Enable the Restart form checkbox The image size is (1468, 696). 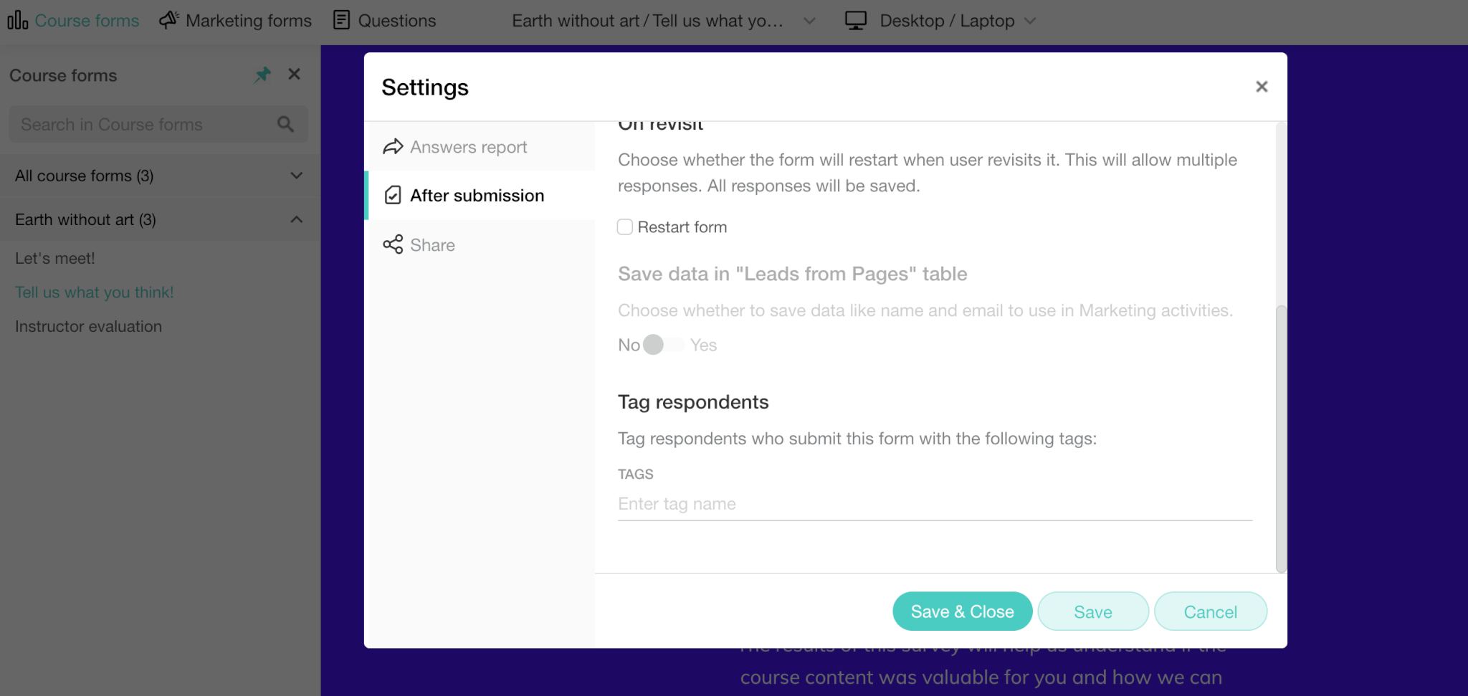click(624, 227)
